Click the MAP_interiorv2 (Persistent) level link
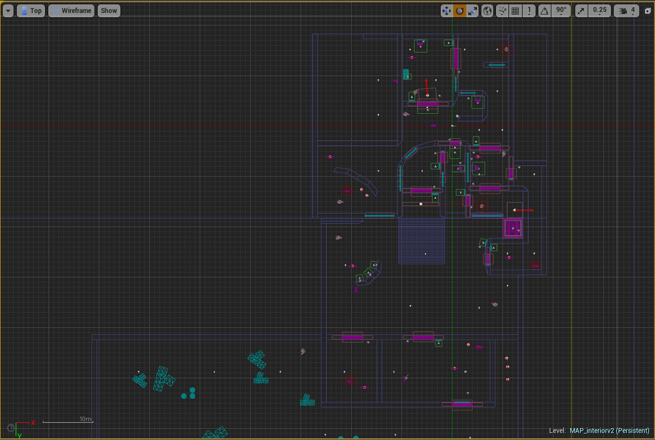655x440 pixels. pos(609,431)
